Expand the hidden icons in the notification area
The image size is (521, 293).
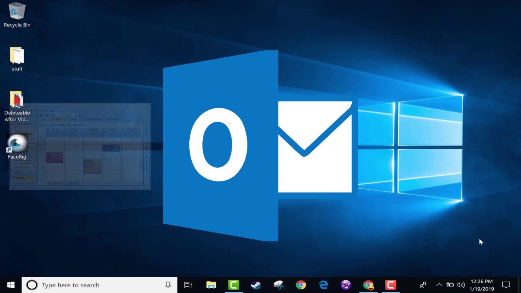(439, 285)
